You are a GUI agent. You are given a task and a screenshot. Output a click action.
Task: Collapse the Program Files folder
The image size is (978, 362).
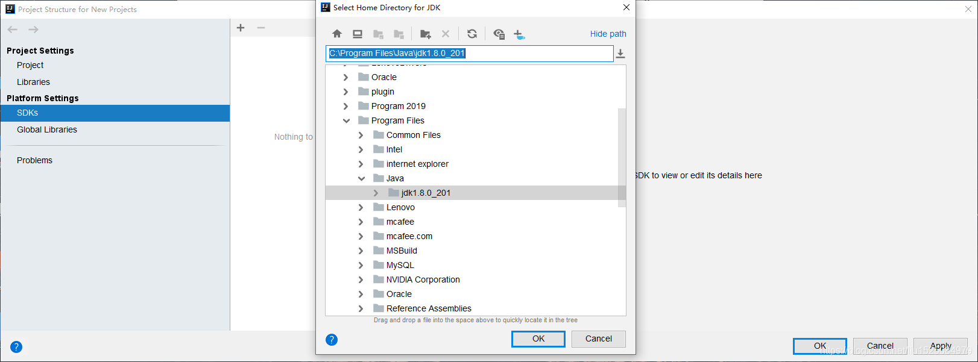pyautogui.click(x=346, y=120)
